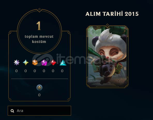Click the magnifying glass search icon
This screenshot has width=153, height=120.
(12, 111)
